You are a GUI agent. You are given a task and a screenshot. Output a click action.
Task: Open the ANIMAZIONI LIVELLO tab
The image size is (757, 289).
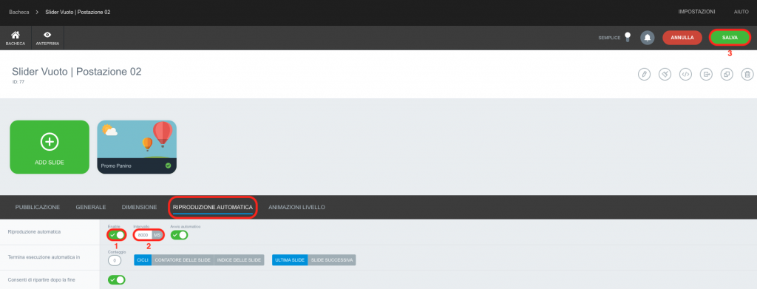tap(296, 207)
